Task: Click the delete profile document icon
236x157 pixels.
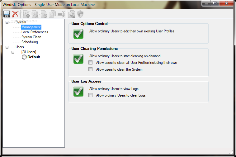Action: point(35,14)
